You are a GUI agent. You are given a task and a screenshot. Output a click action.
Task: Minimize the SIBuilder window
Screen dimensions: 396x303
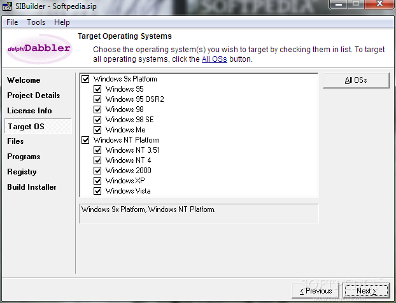point(339,4)
